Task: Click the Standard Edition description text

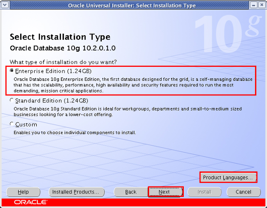Action: 127,112
